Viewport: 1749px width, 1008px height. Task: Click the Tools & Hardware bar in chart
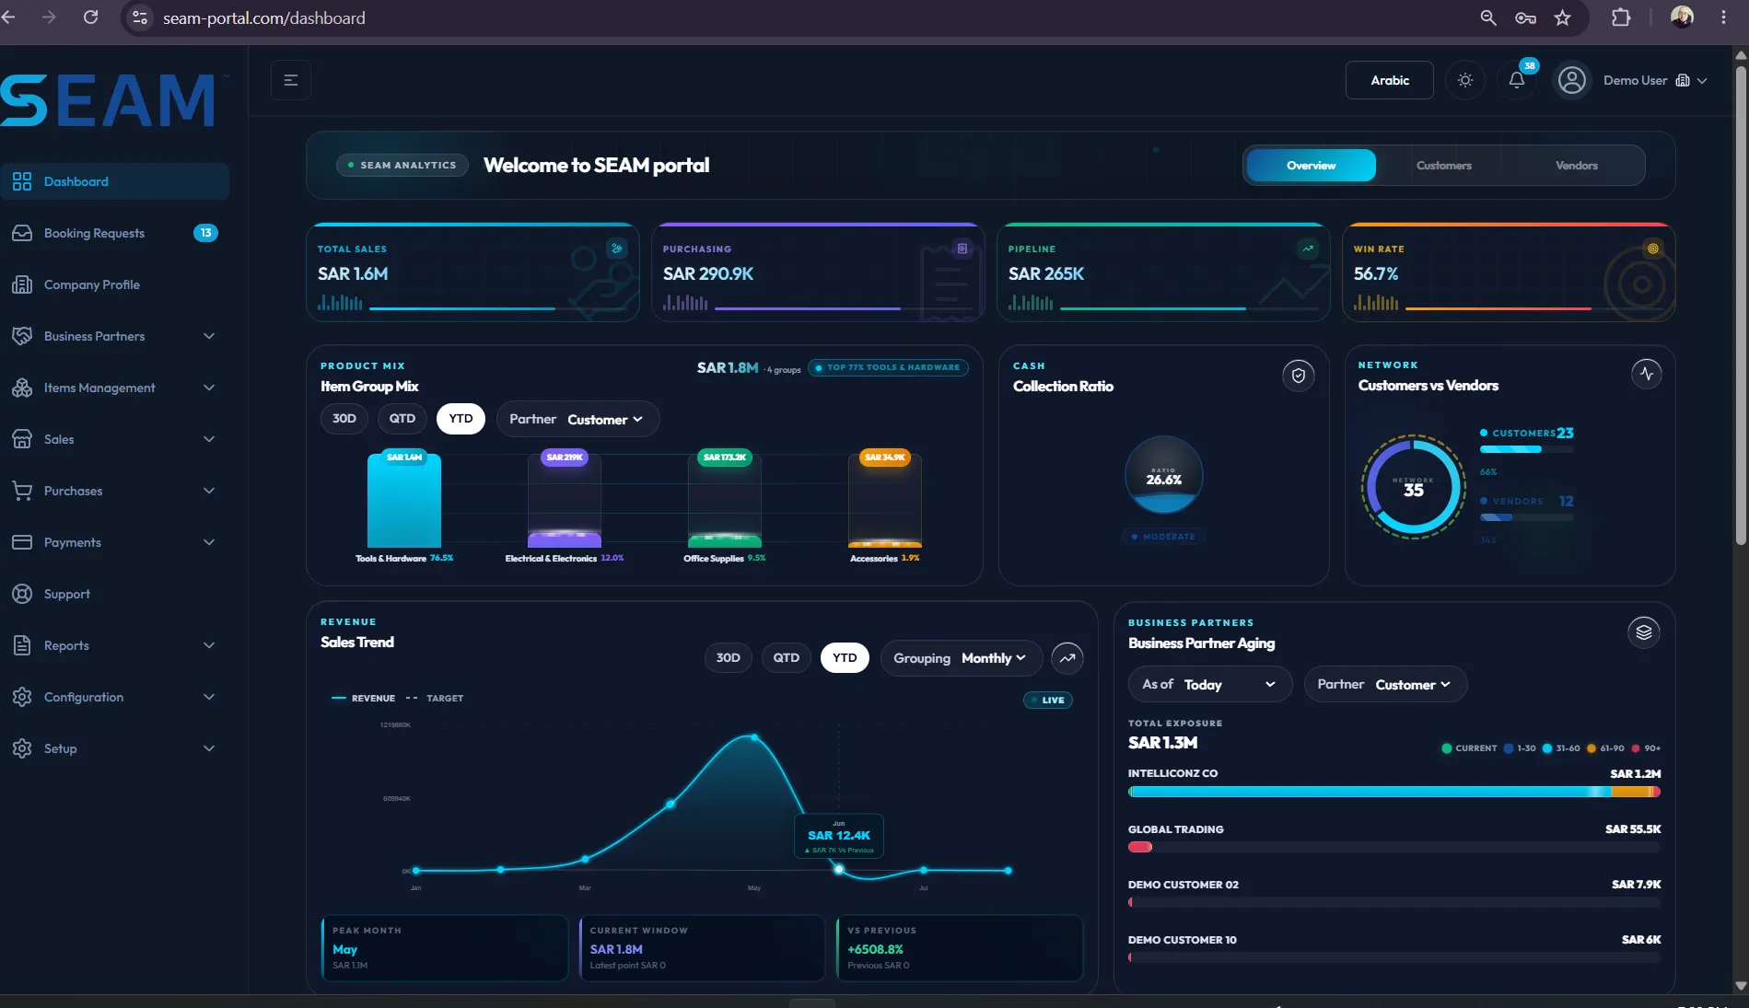(403, 502)
